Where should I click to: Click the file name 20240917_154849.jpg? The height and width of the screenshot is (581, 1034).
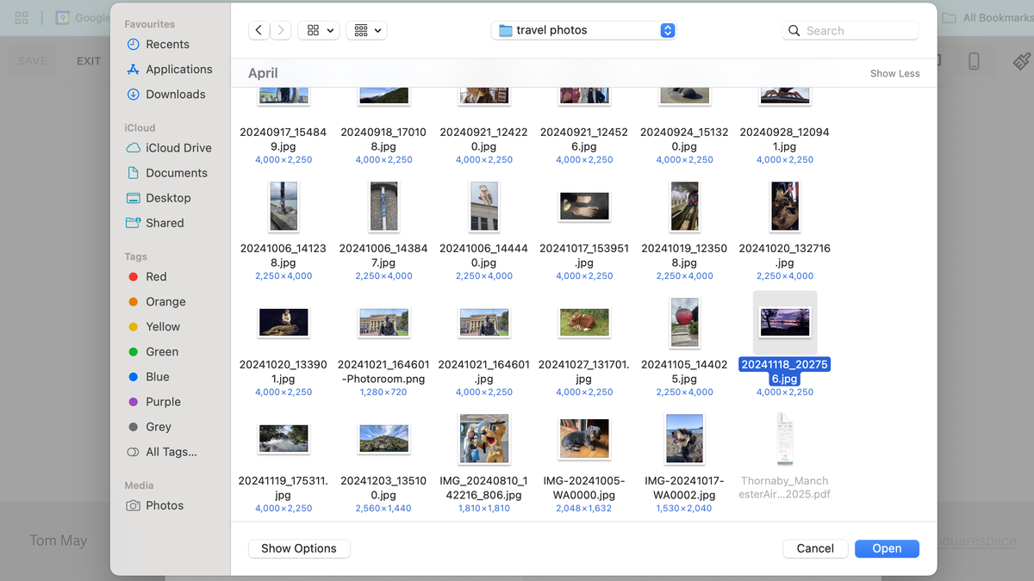point(283,139)
